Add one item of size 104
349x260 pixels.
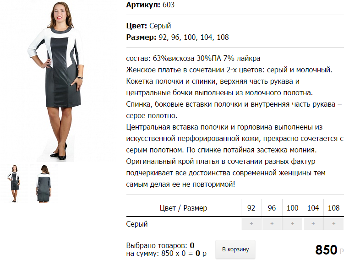[313, 224]
